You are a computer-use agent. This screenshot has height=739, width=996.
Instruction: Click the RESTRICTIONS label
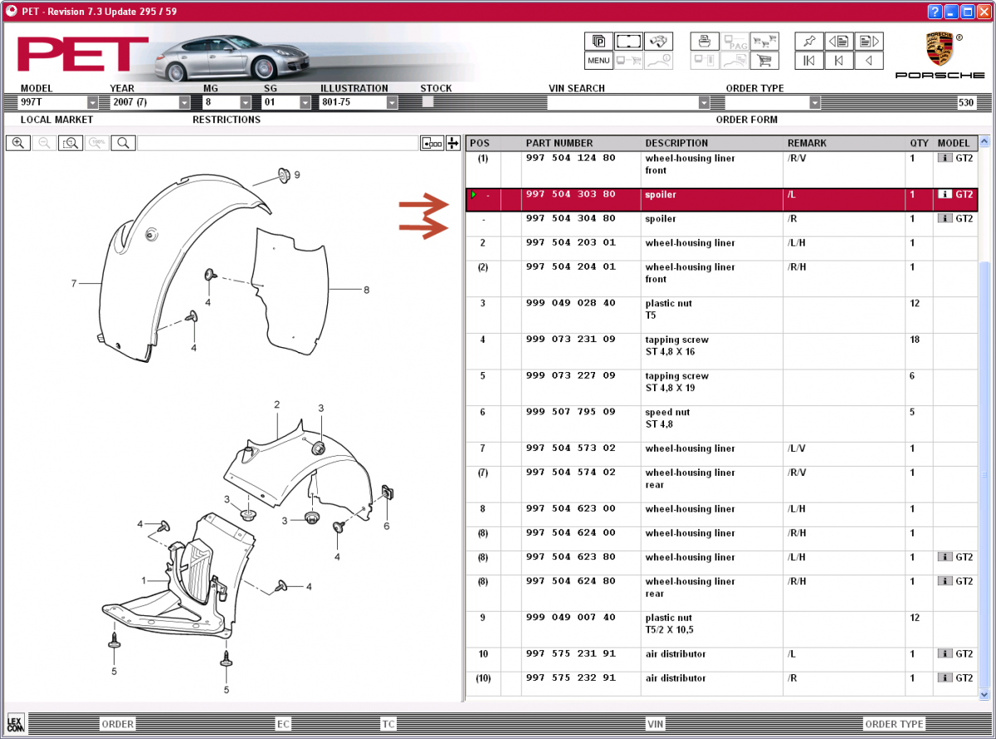(x=227, y=120)
